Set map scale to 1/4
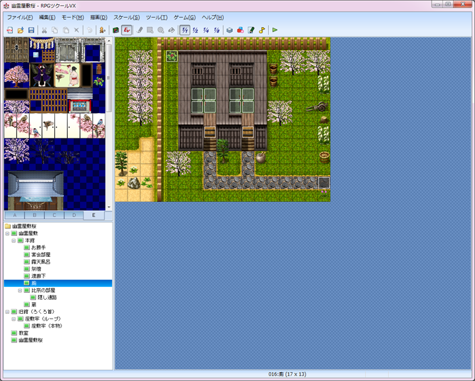 (206, 30)
